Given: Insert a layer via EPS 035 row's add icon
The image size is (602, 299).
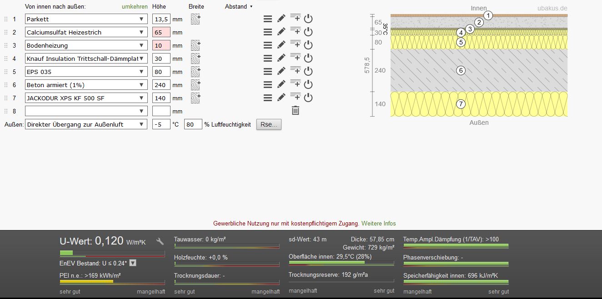Looking at the screenshot, I should (296, 71).
